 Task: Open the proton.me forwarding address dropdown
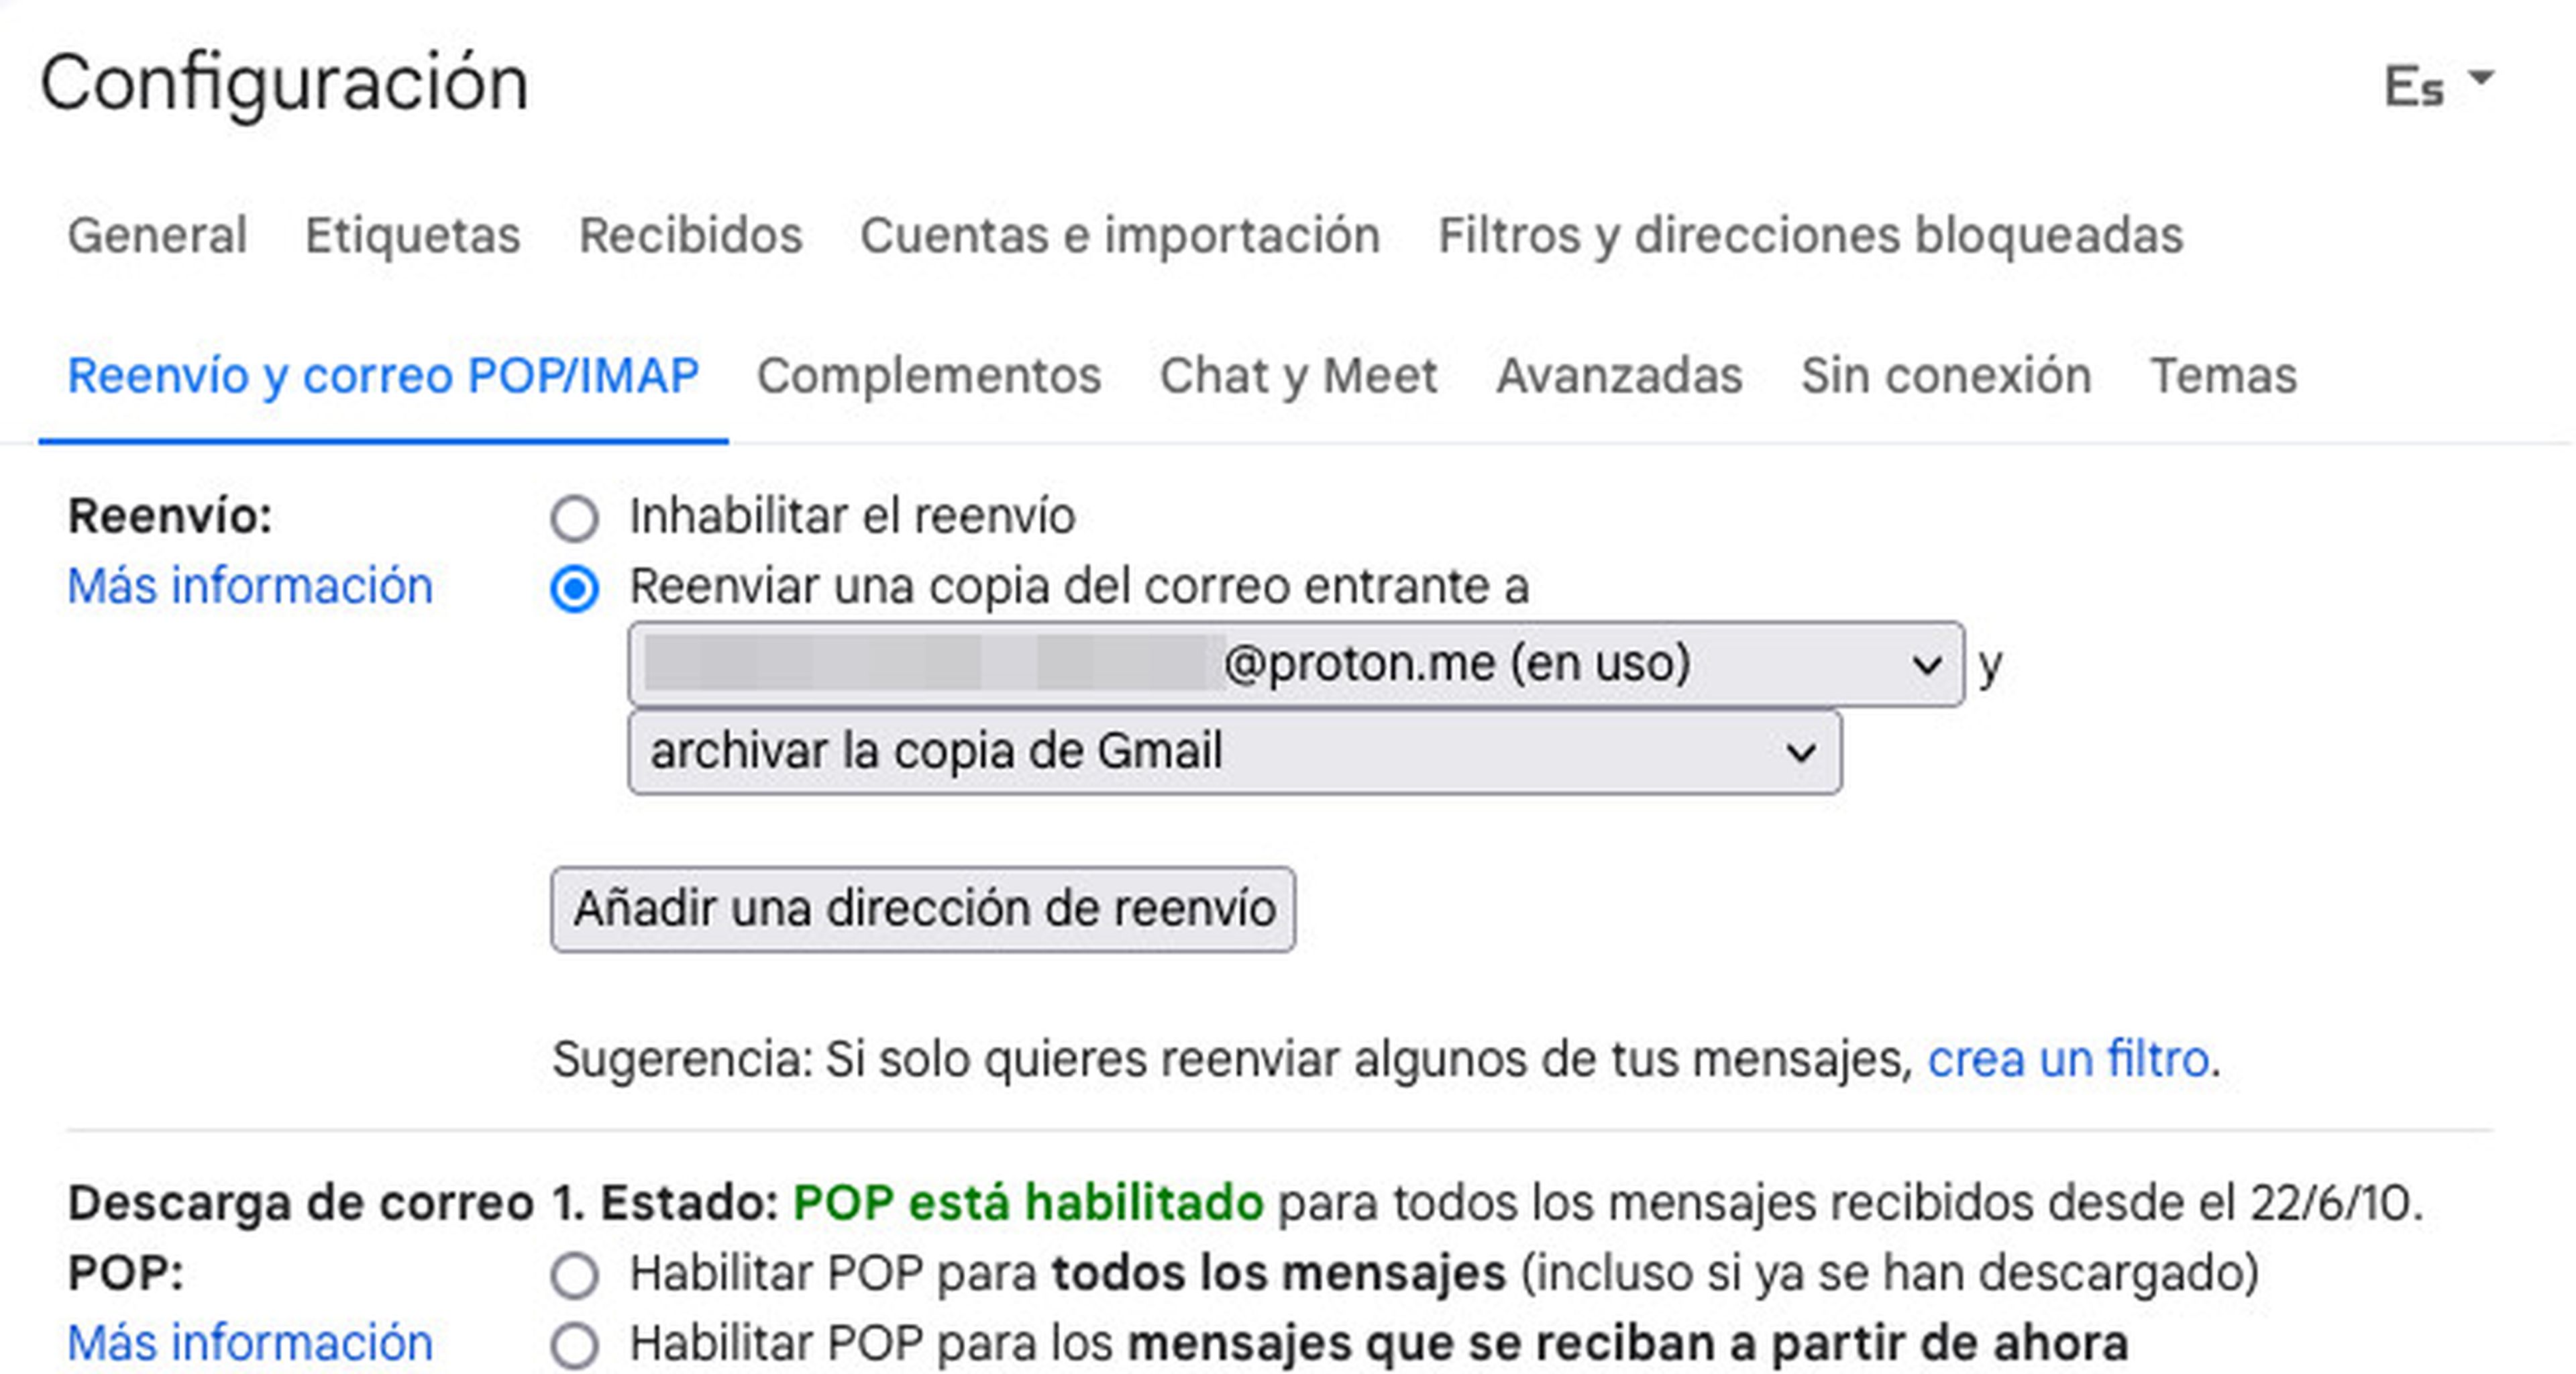[x=1296, y=664]
